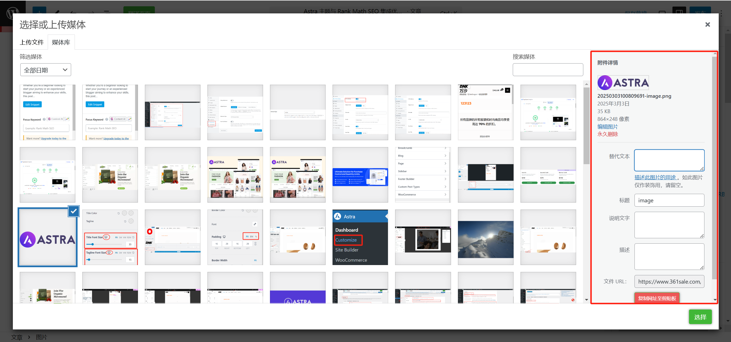Open the 描述此图片的用途 help link

[x=655, y=177]
